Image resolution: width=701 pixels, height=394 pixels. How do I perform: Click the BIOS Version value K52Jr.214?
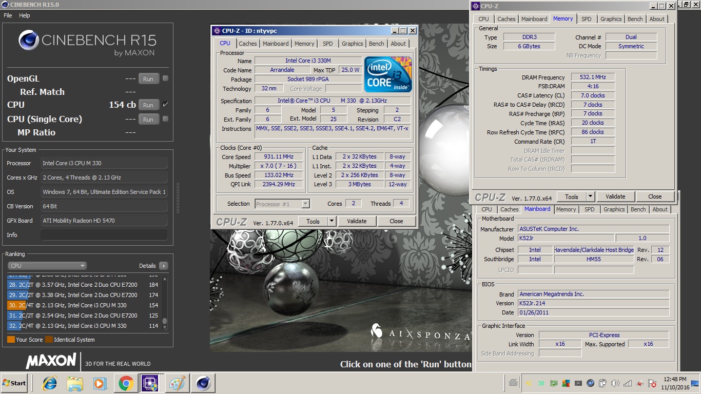pos(593,303)
